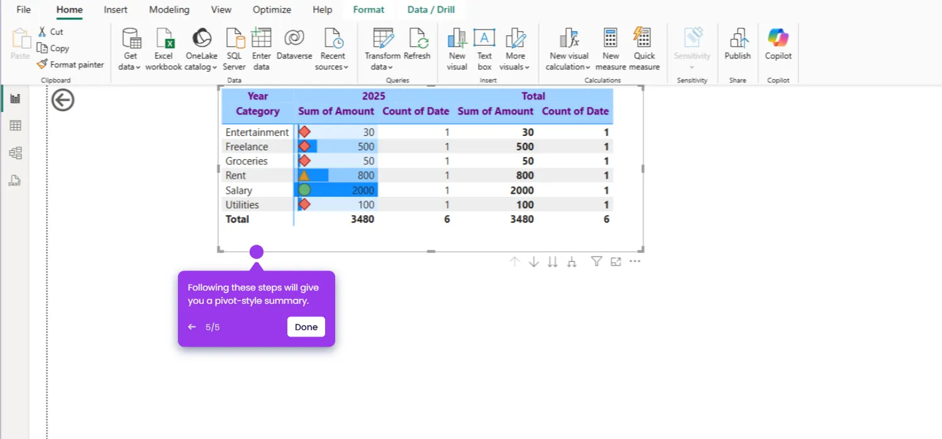
Task: Switch to Table view in sidebar
Action: (x=15, y=126)
